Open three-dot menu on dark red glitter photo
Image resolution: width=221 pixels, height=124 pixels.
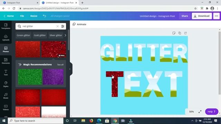click(63, 43)
